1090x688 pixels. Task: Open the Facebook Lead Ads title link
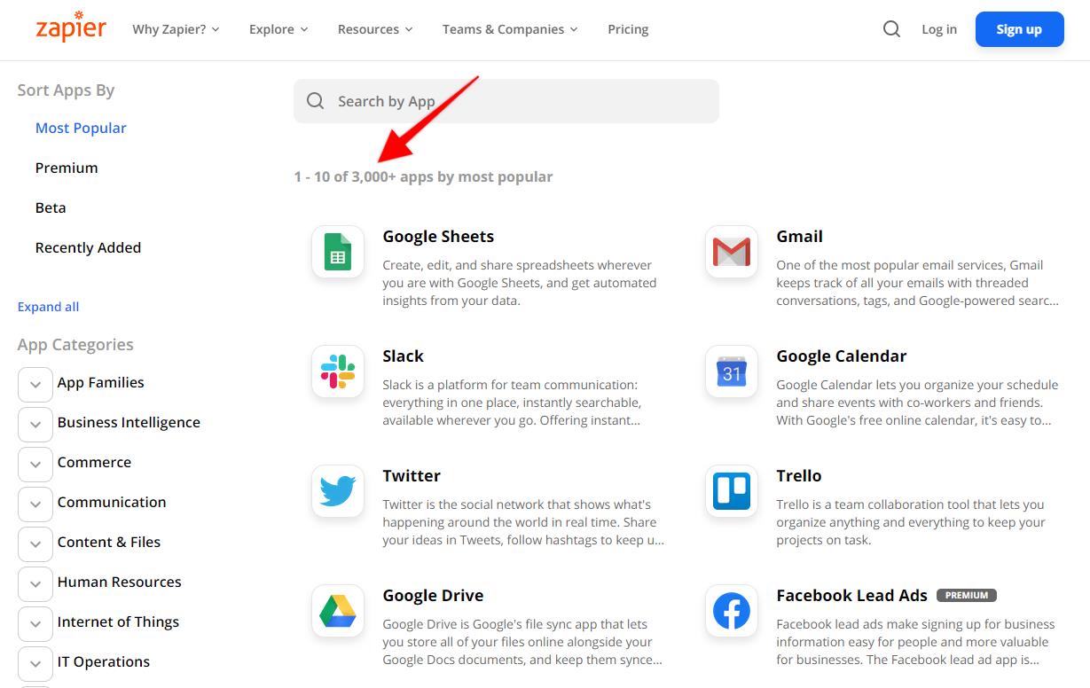(852, 596)
